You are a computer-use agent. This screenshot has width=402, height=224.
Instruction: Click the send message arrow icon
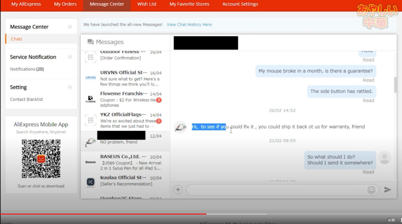387,190
